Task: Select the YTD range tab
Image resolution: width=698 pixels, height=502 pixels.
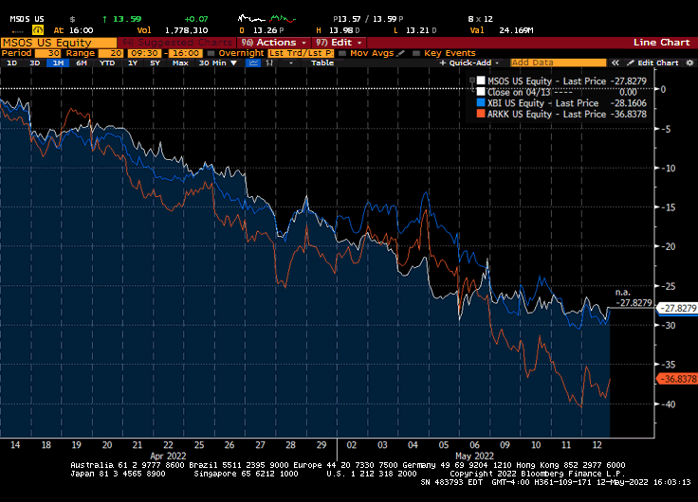Action: [107, 63]
